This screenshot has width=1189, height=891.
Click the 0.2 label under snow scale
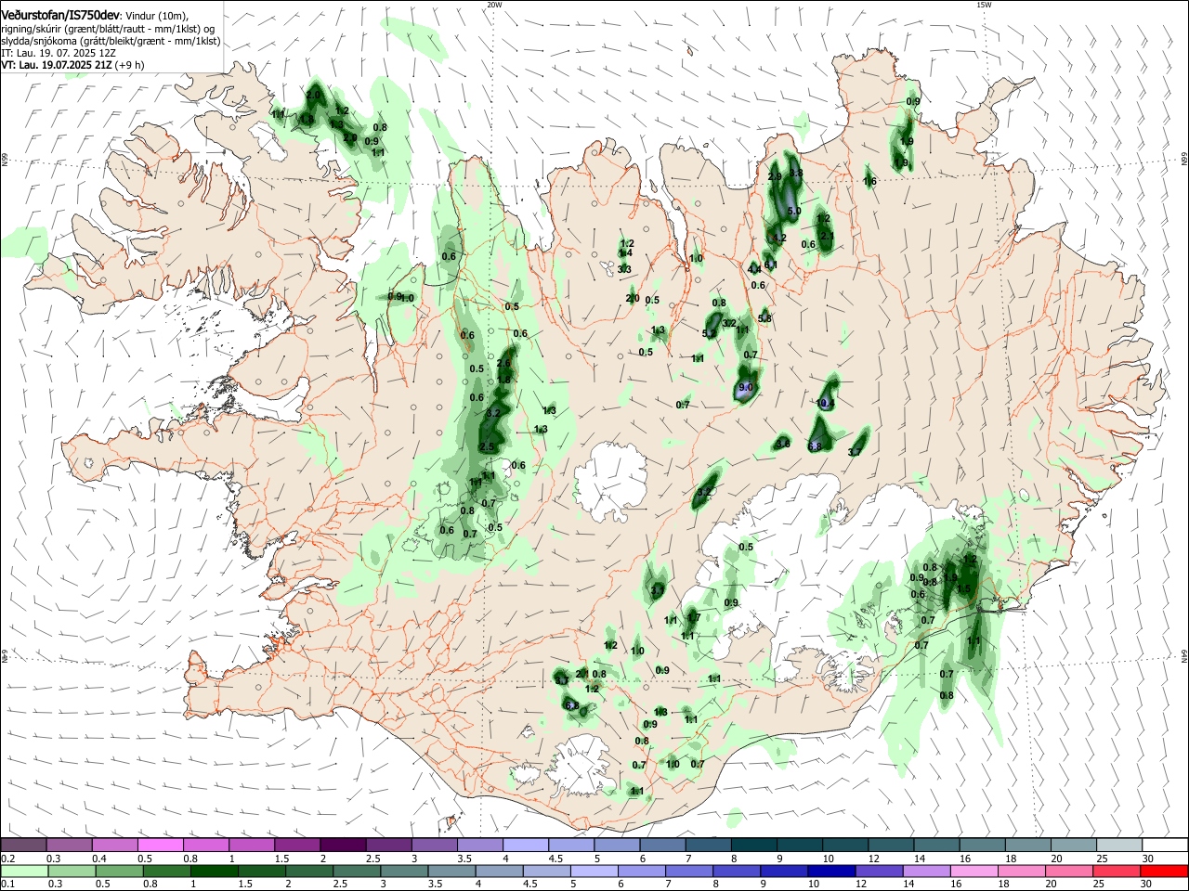point(7,859)
